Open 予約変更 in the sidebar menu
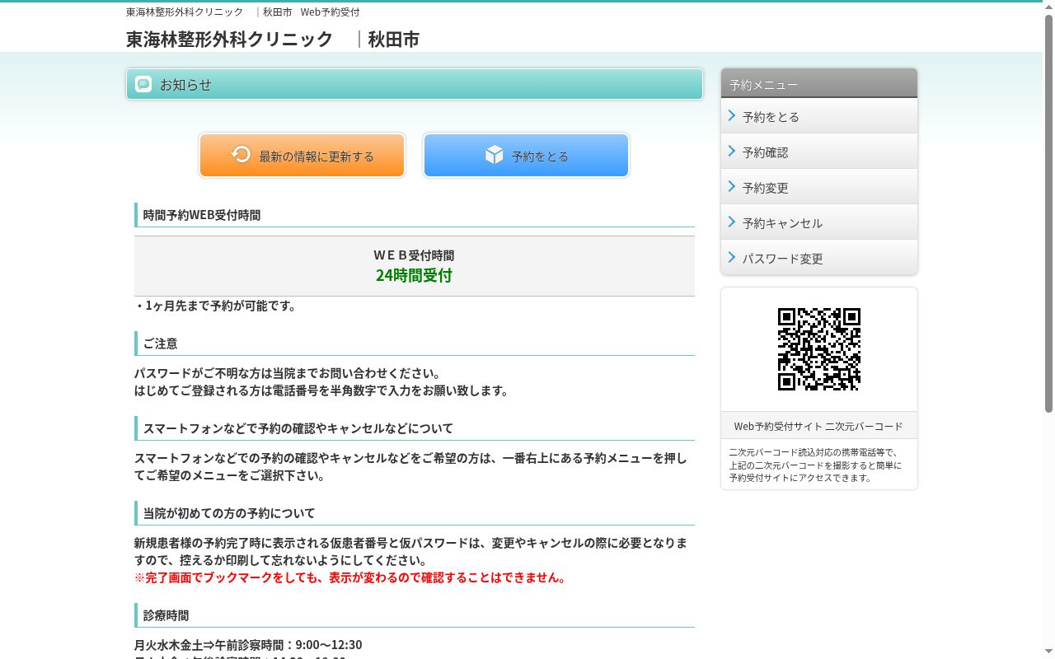Image resolution: width=1055 pixels, height=659 pixels. 819,187
